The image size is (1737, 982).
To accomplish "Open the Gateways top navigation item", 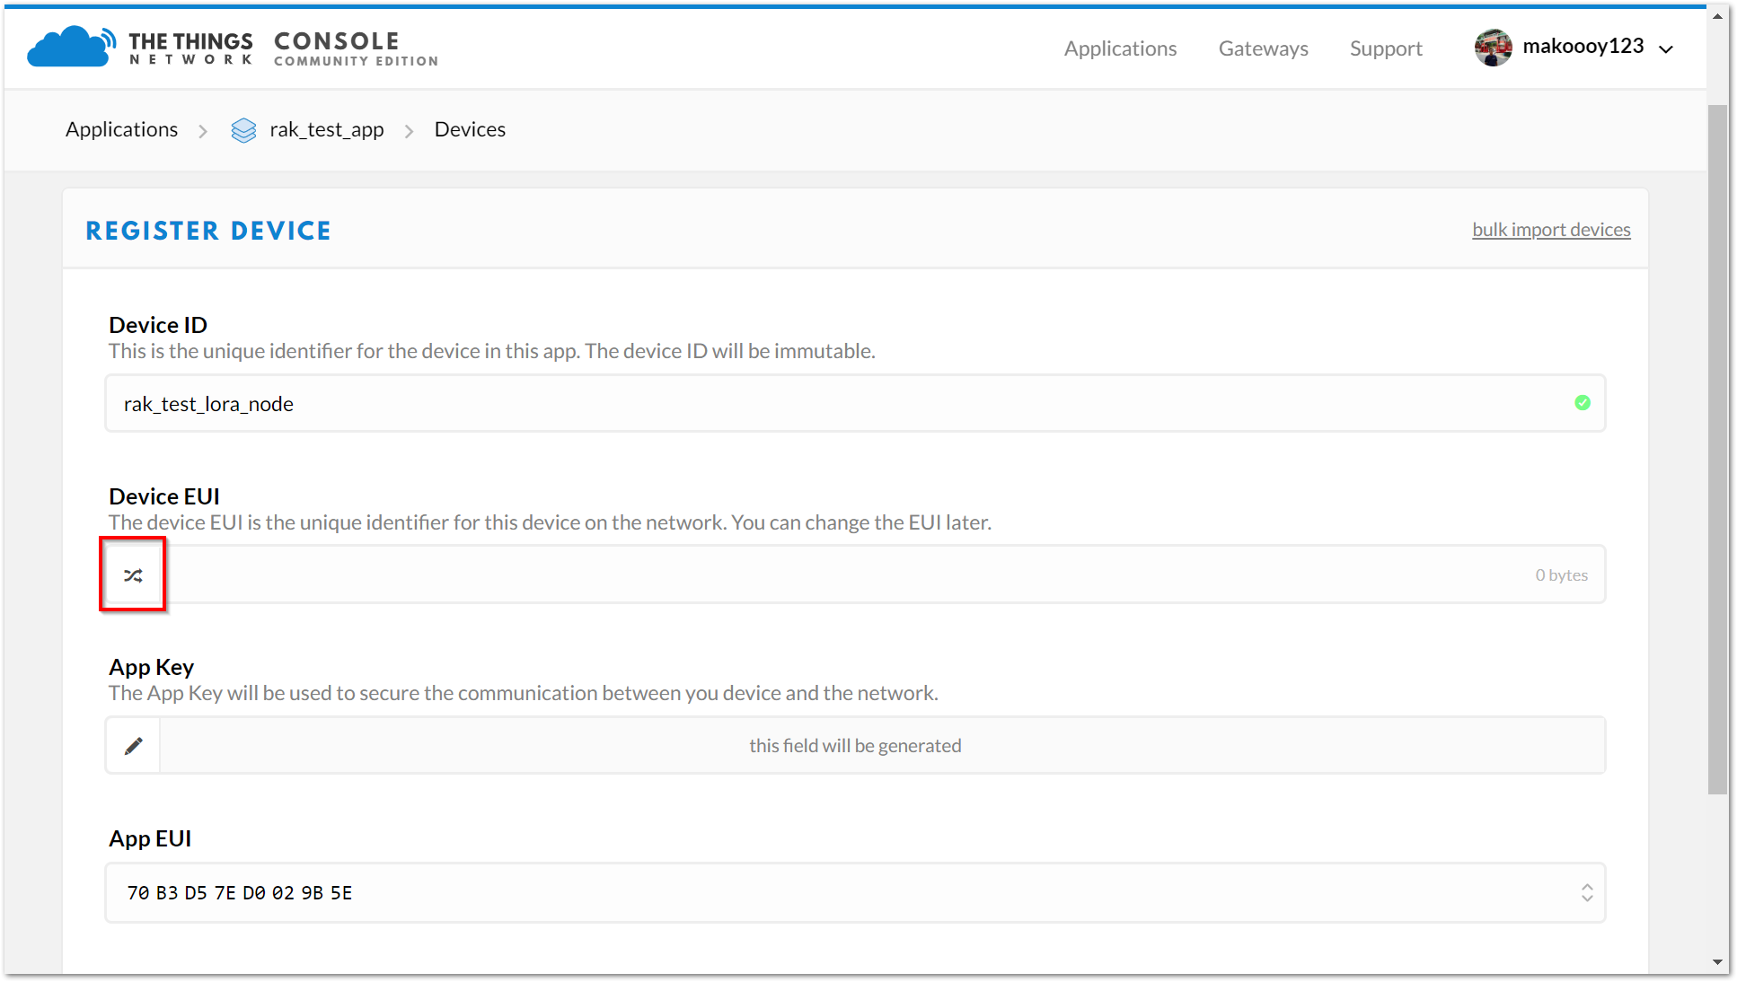I will (x=1263, y=48).
